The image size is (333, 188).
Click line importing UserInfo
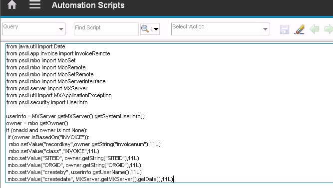47,103
